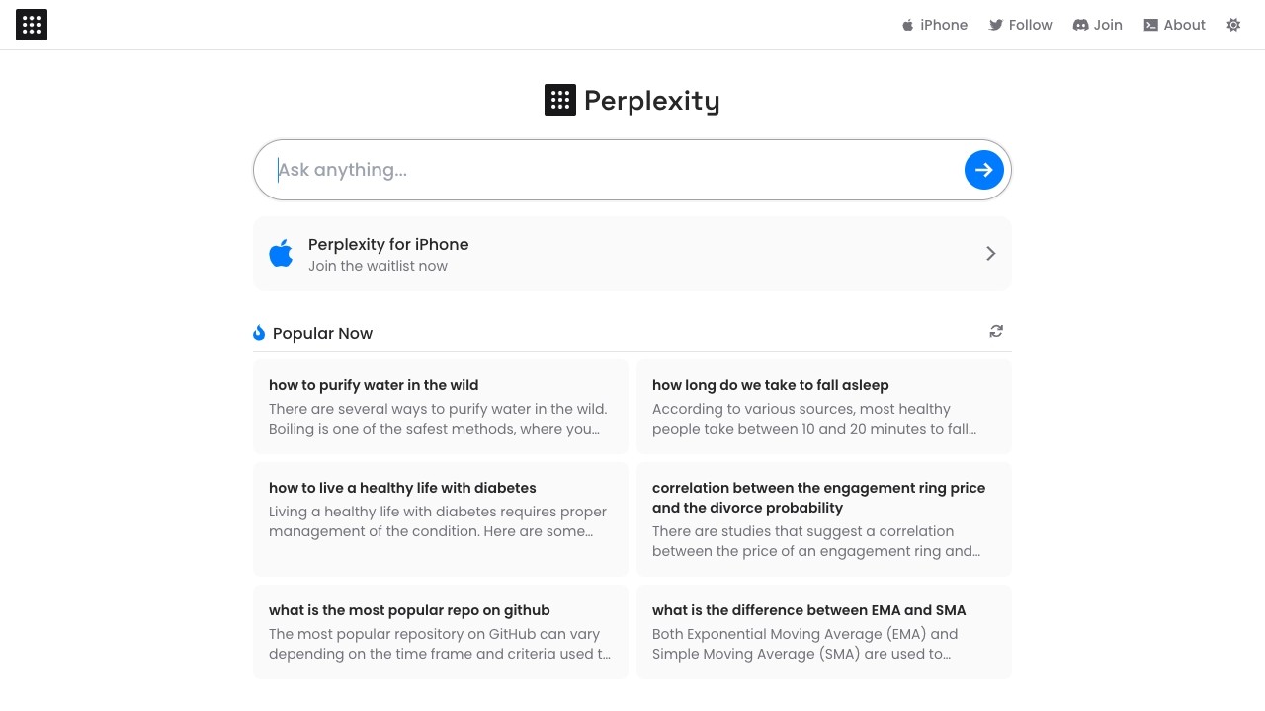Click the Perplexity logo in the top-left corner
The width and height of the screenshot is (1265, 711).
[x=32, y=25]
